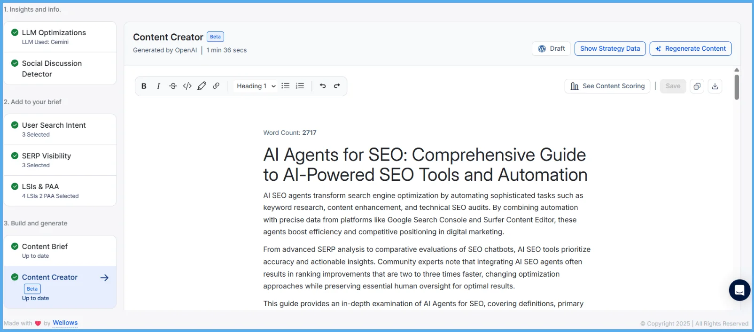Download the generated content
Screen dimensions: 754x332
[x=715, y=86]
